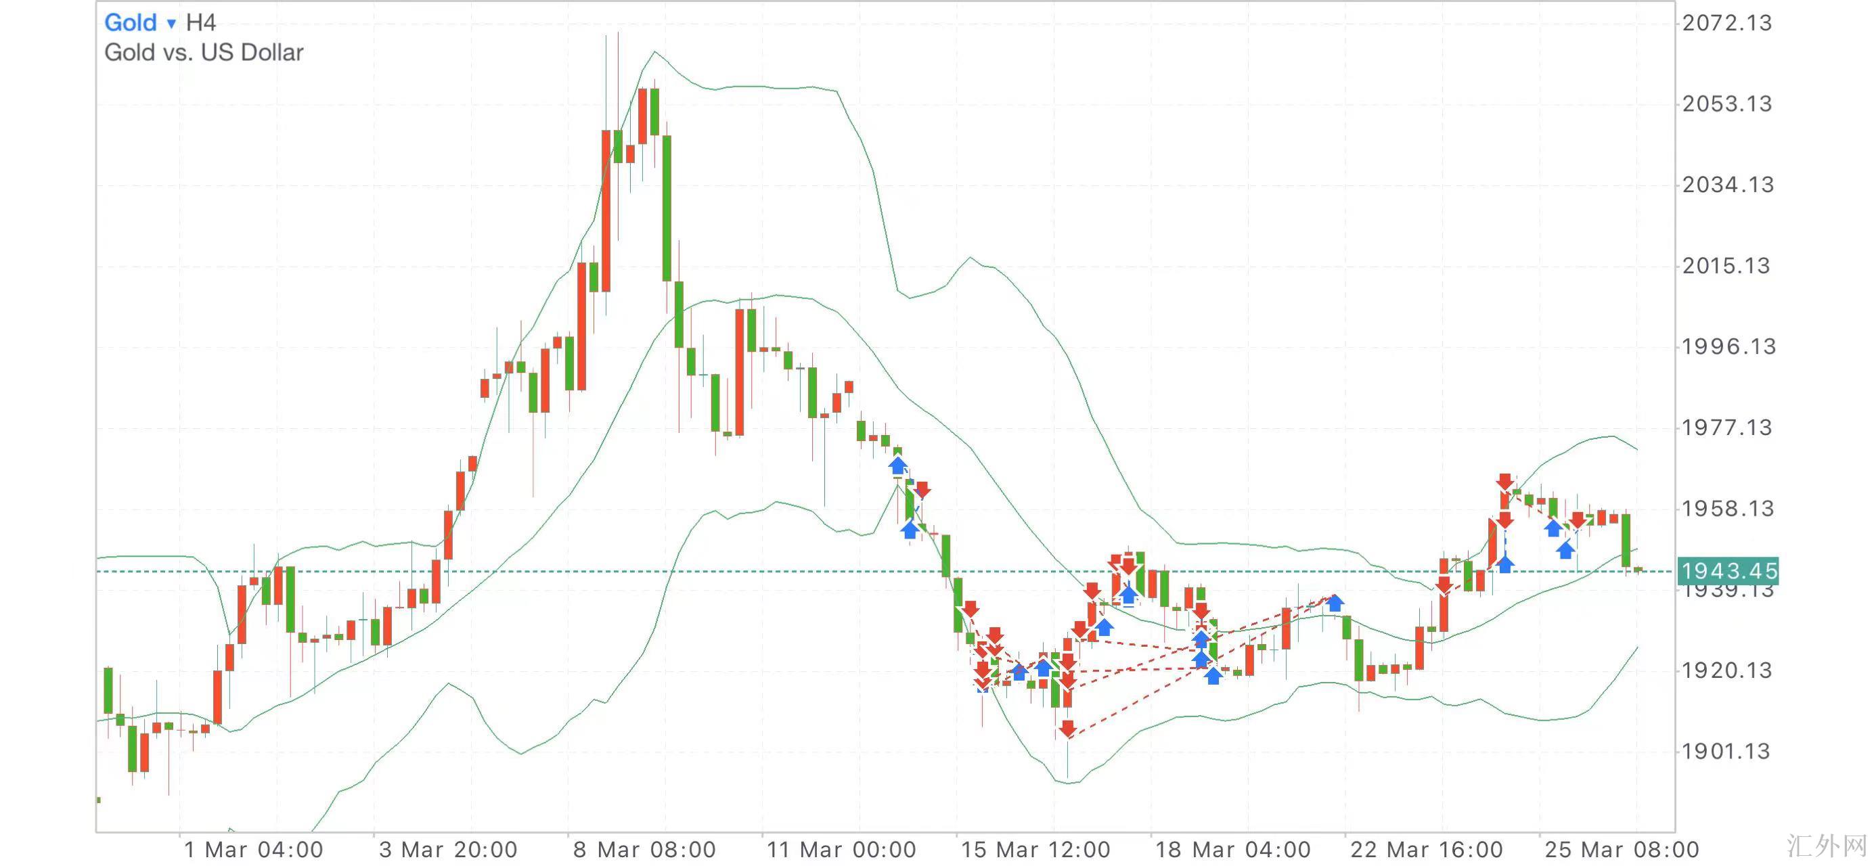
Task: Select the 8 Mar 08:00 time axis label
Action: point(644,849)
